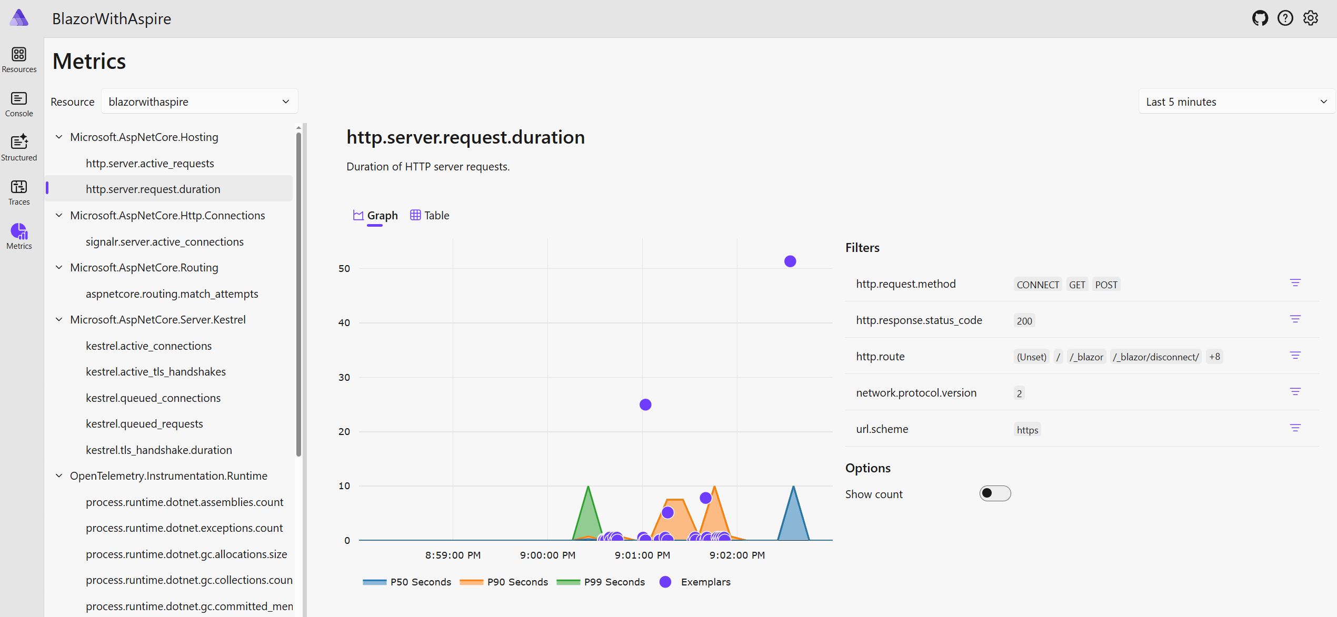
Task: Click the Table tab grid icon
Action: pos(415,215)
